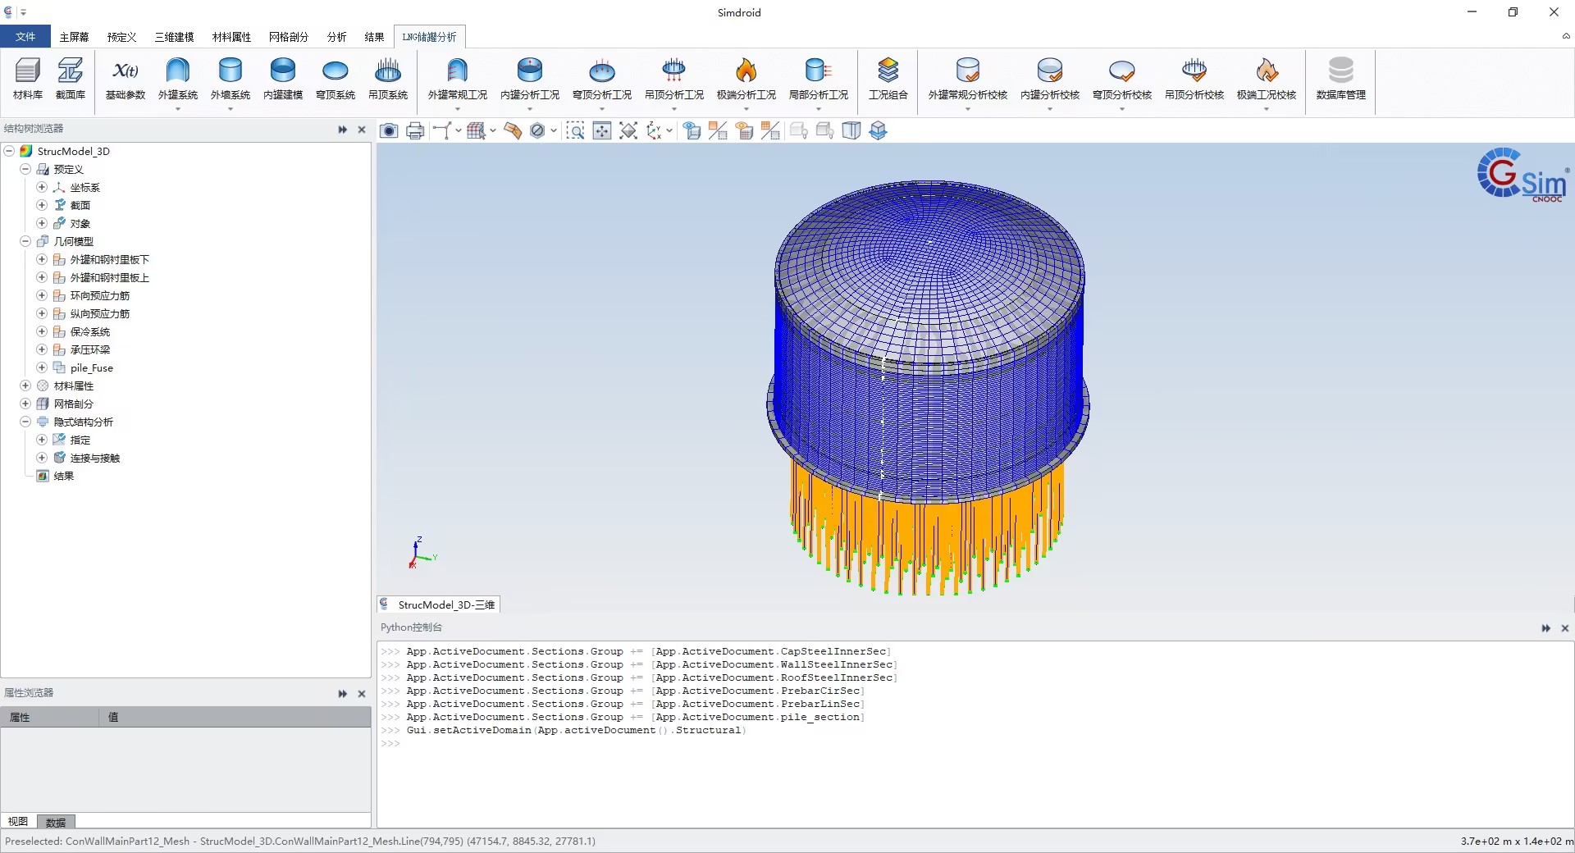This screenshot has height=853, width=1575.
Task: Open the 截面库 section library
Action: tap(70, 79)
